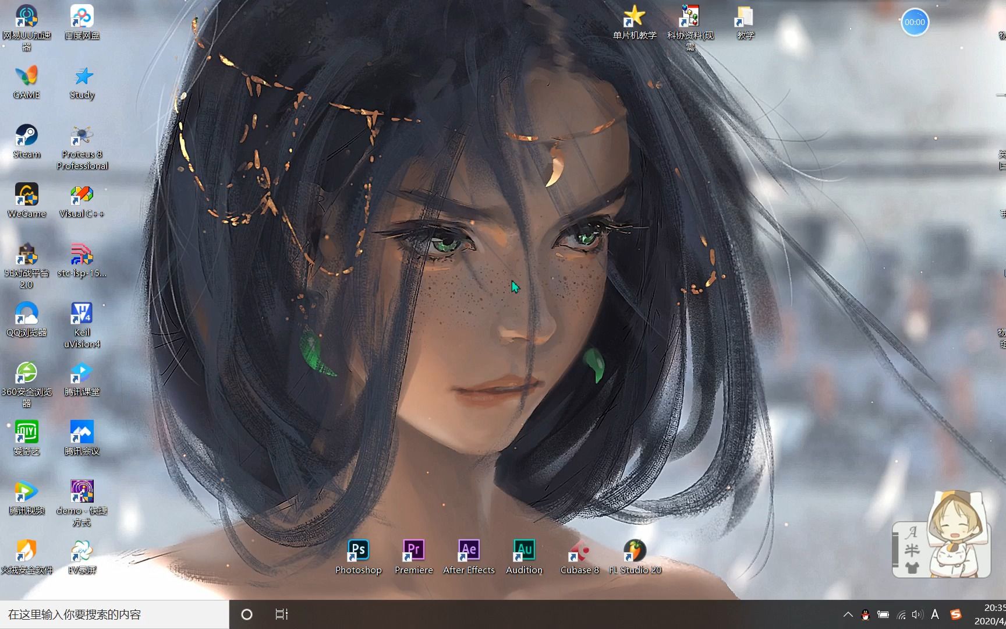The height and width of the screenshot is (629, 1006).
Task: Launch the 360安全浏览器 shortcut
Action: pos(27,385)
